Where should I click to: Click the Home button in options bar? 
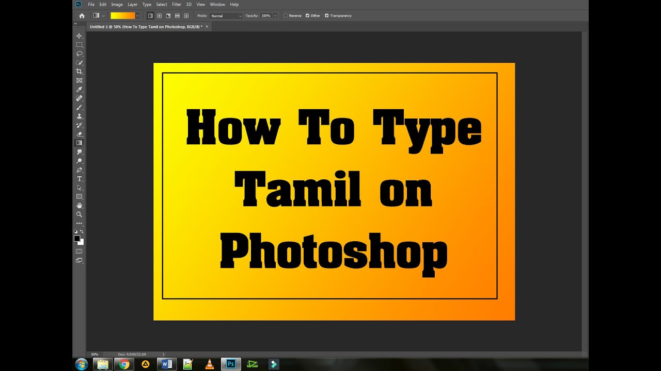82,16
